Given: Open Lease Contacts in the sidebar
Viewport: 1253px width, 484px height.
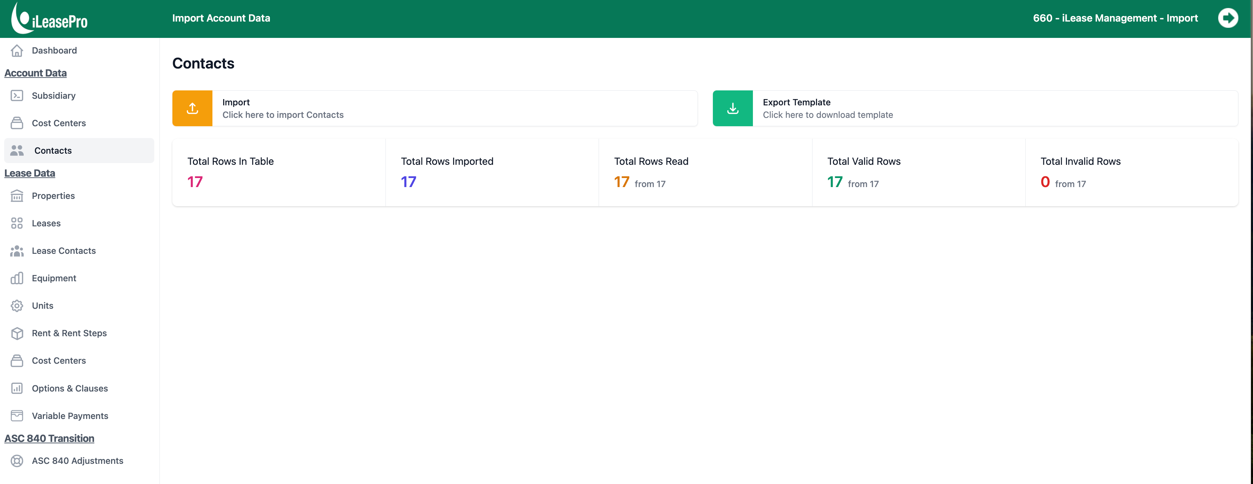Looking at the screenshot, I should (79, 251).
